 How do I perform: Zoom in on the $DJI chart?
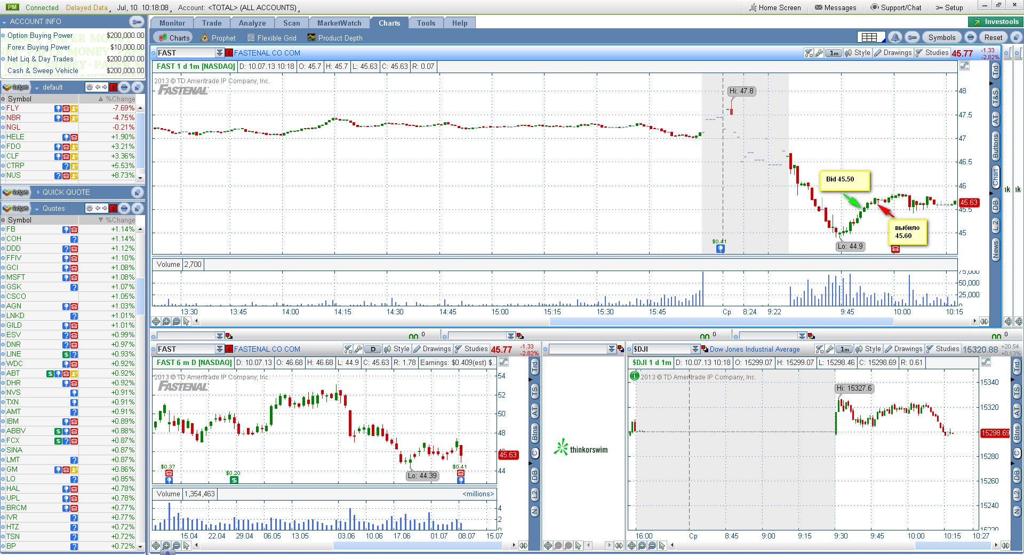point(642,545)
